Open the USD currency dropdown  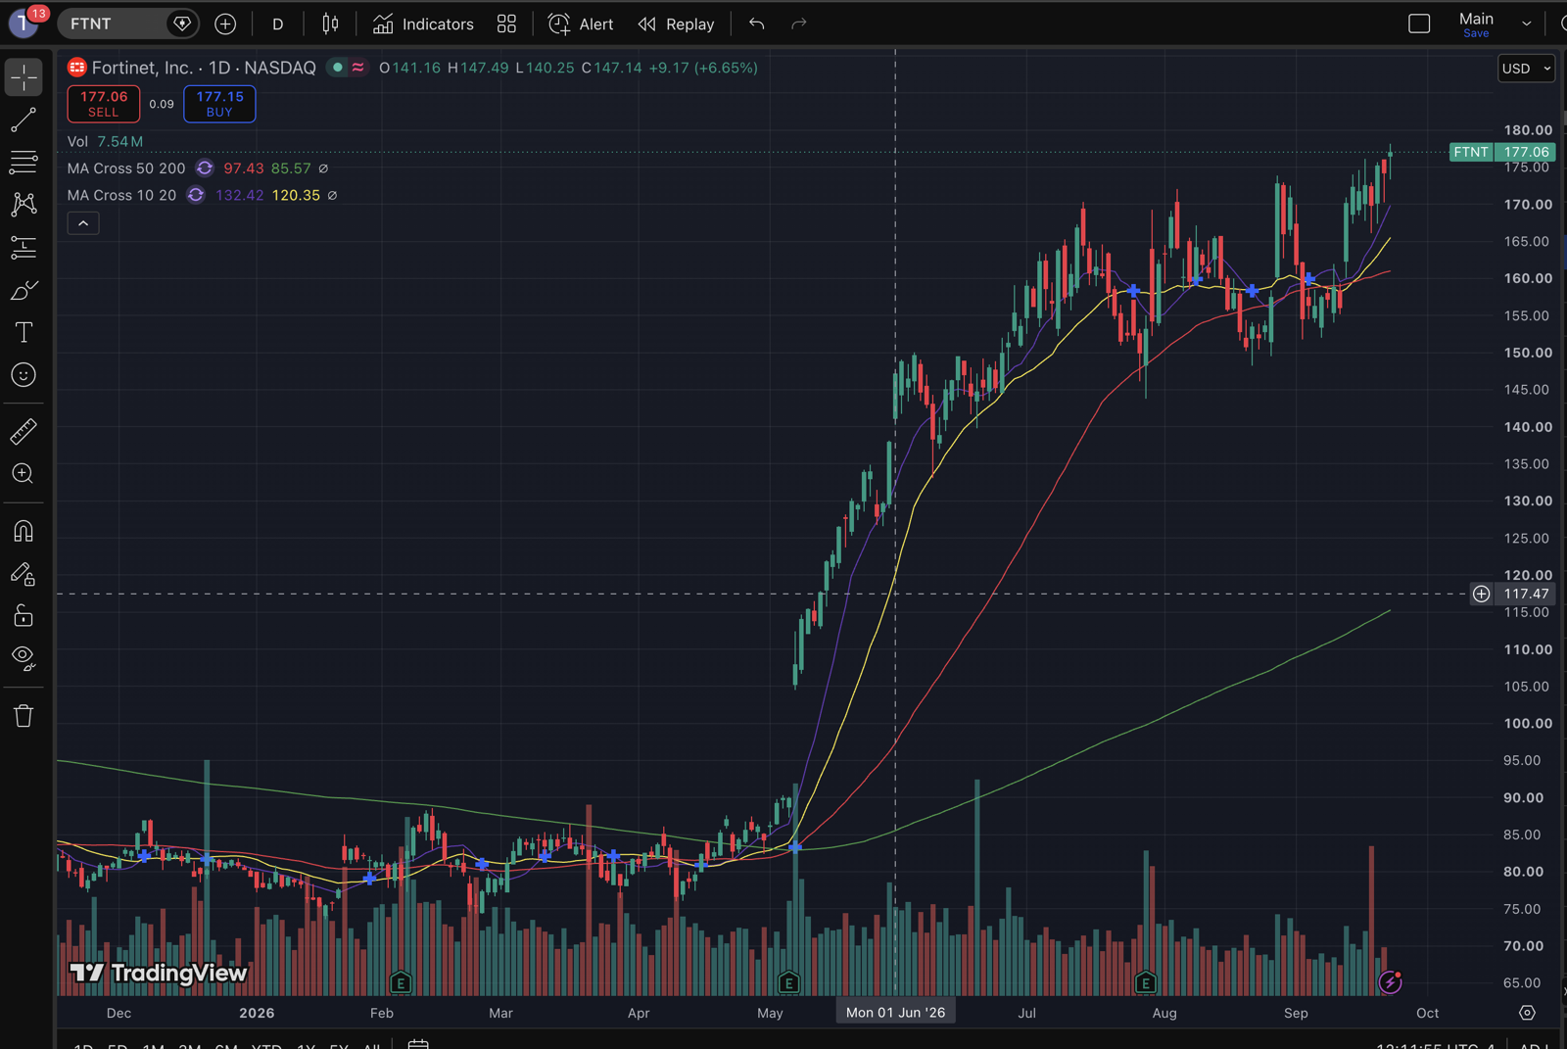[1526, 69]
